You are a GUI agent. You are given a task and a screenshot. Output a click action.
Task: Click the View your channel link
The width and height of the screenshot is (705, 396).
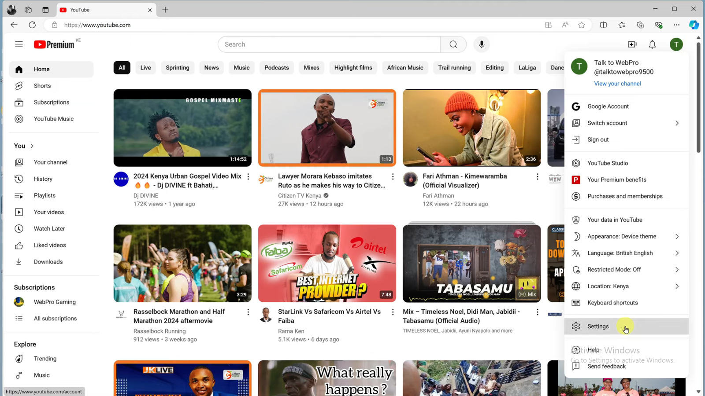tap(617, 84)
